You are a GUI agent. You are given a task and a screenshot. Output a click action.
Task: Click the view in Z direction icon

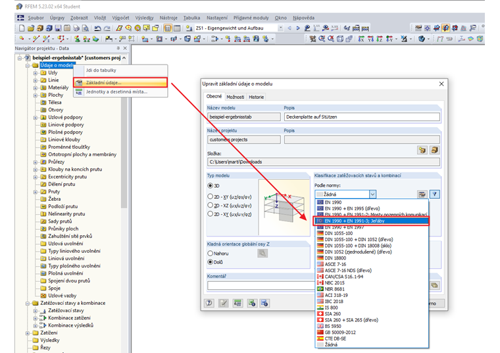[x=380, y=39]
